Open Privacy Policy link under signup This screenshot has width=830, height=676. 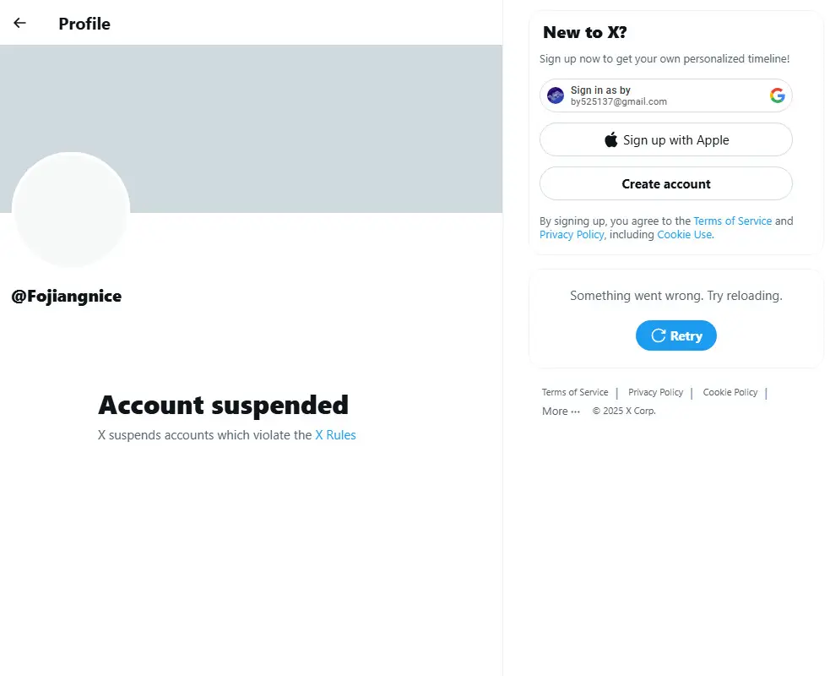(x=572, y=235)
